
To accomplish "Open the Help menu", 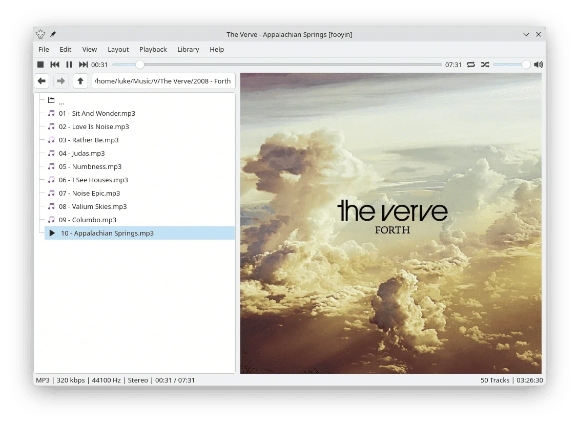I will (217, 50).
